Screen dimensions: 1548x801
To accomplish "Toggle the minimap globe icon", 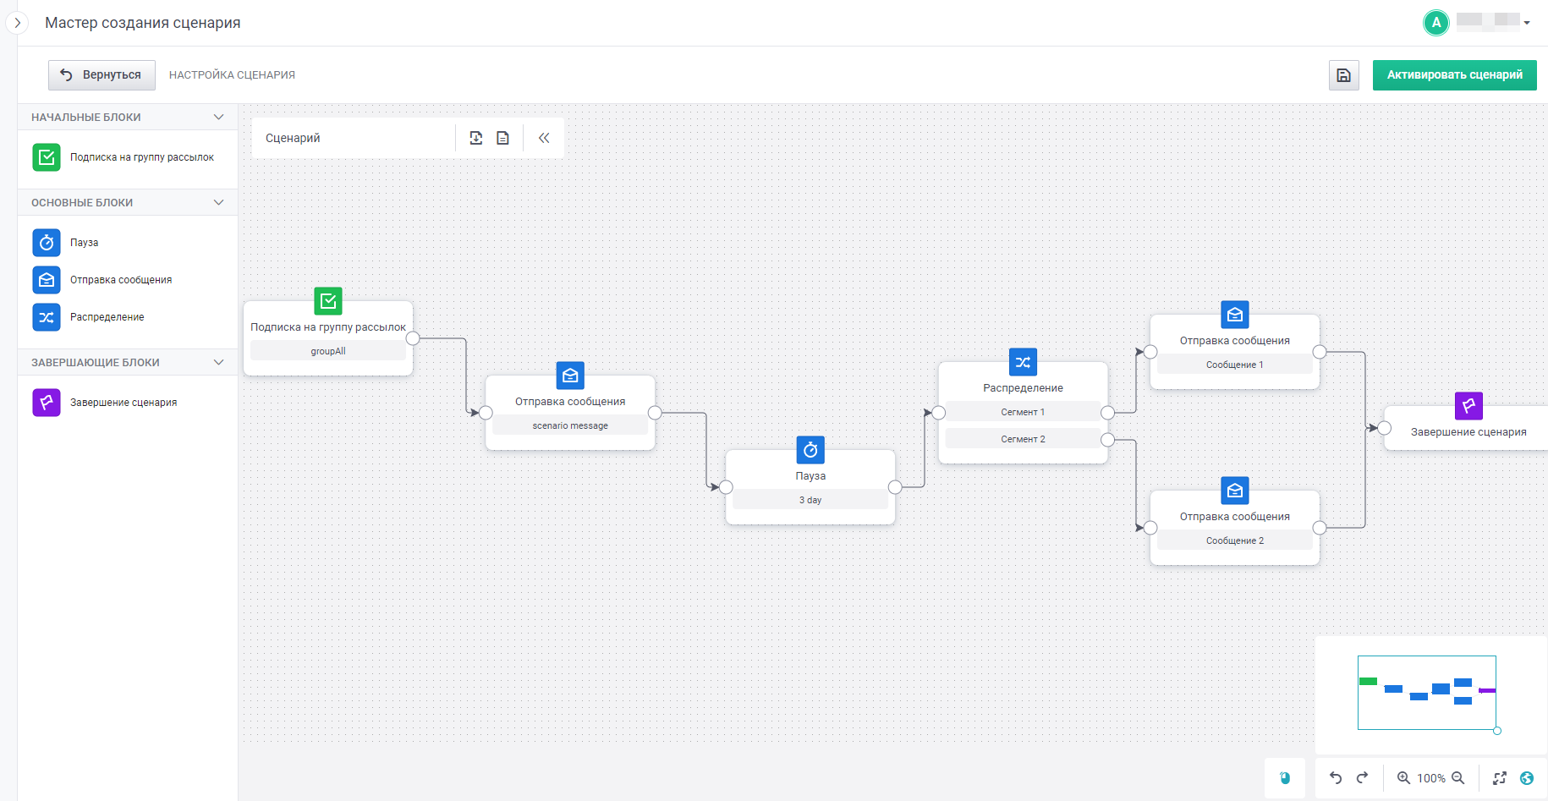I will click(x=1527, y=778).
